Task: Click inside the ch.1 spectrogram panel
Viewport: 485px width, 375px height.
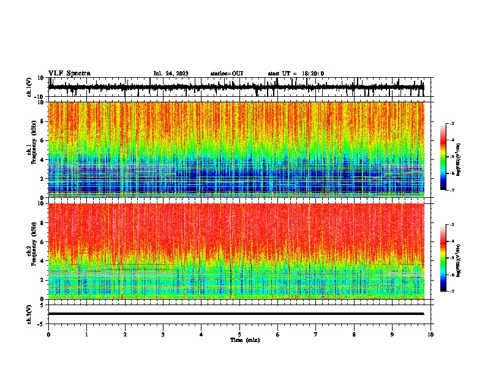Action: [x=236, y=150]
